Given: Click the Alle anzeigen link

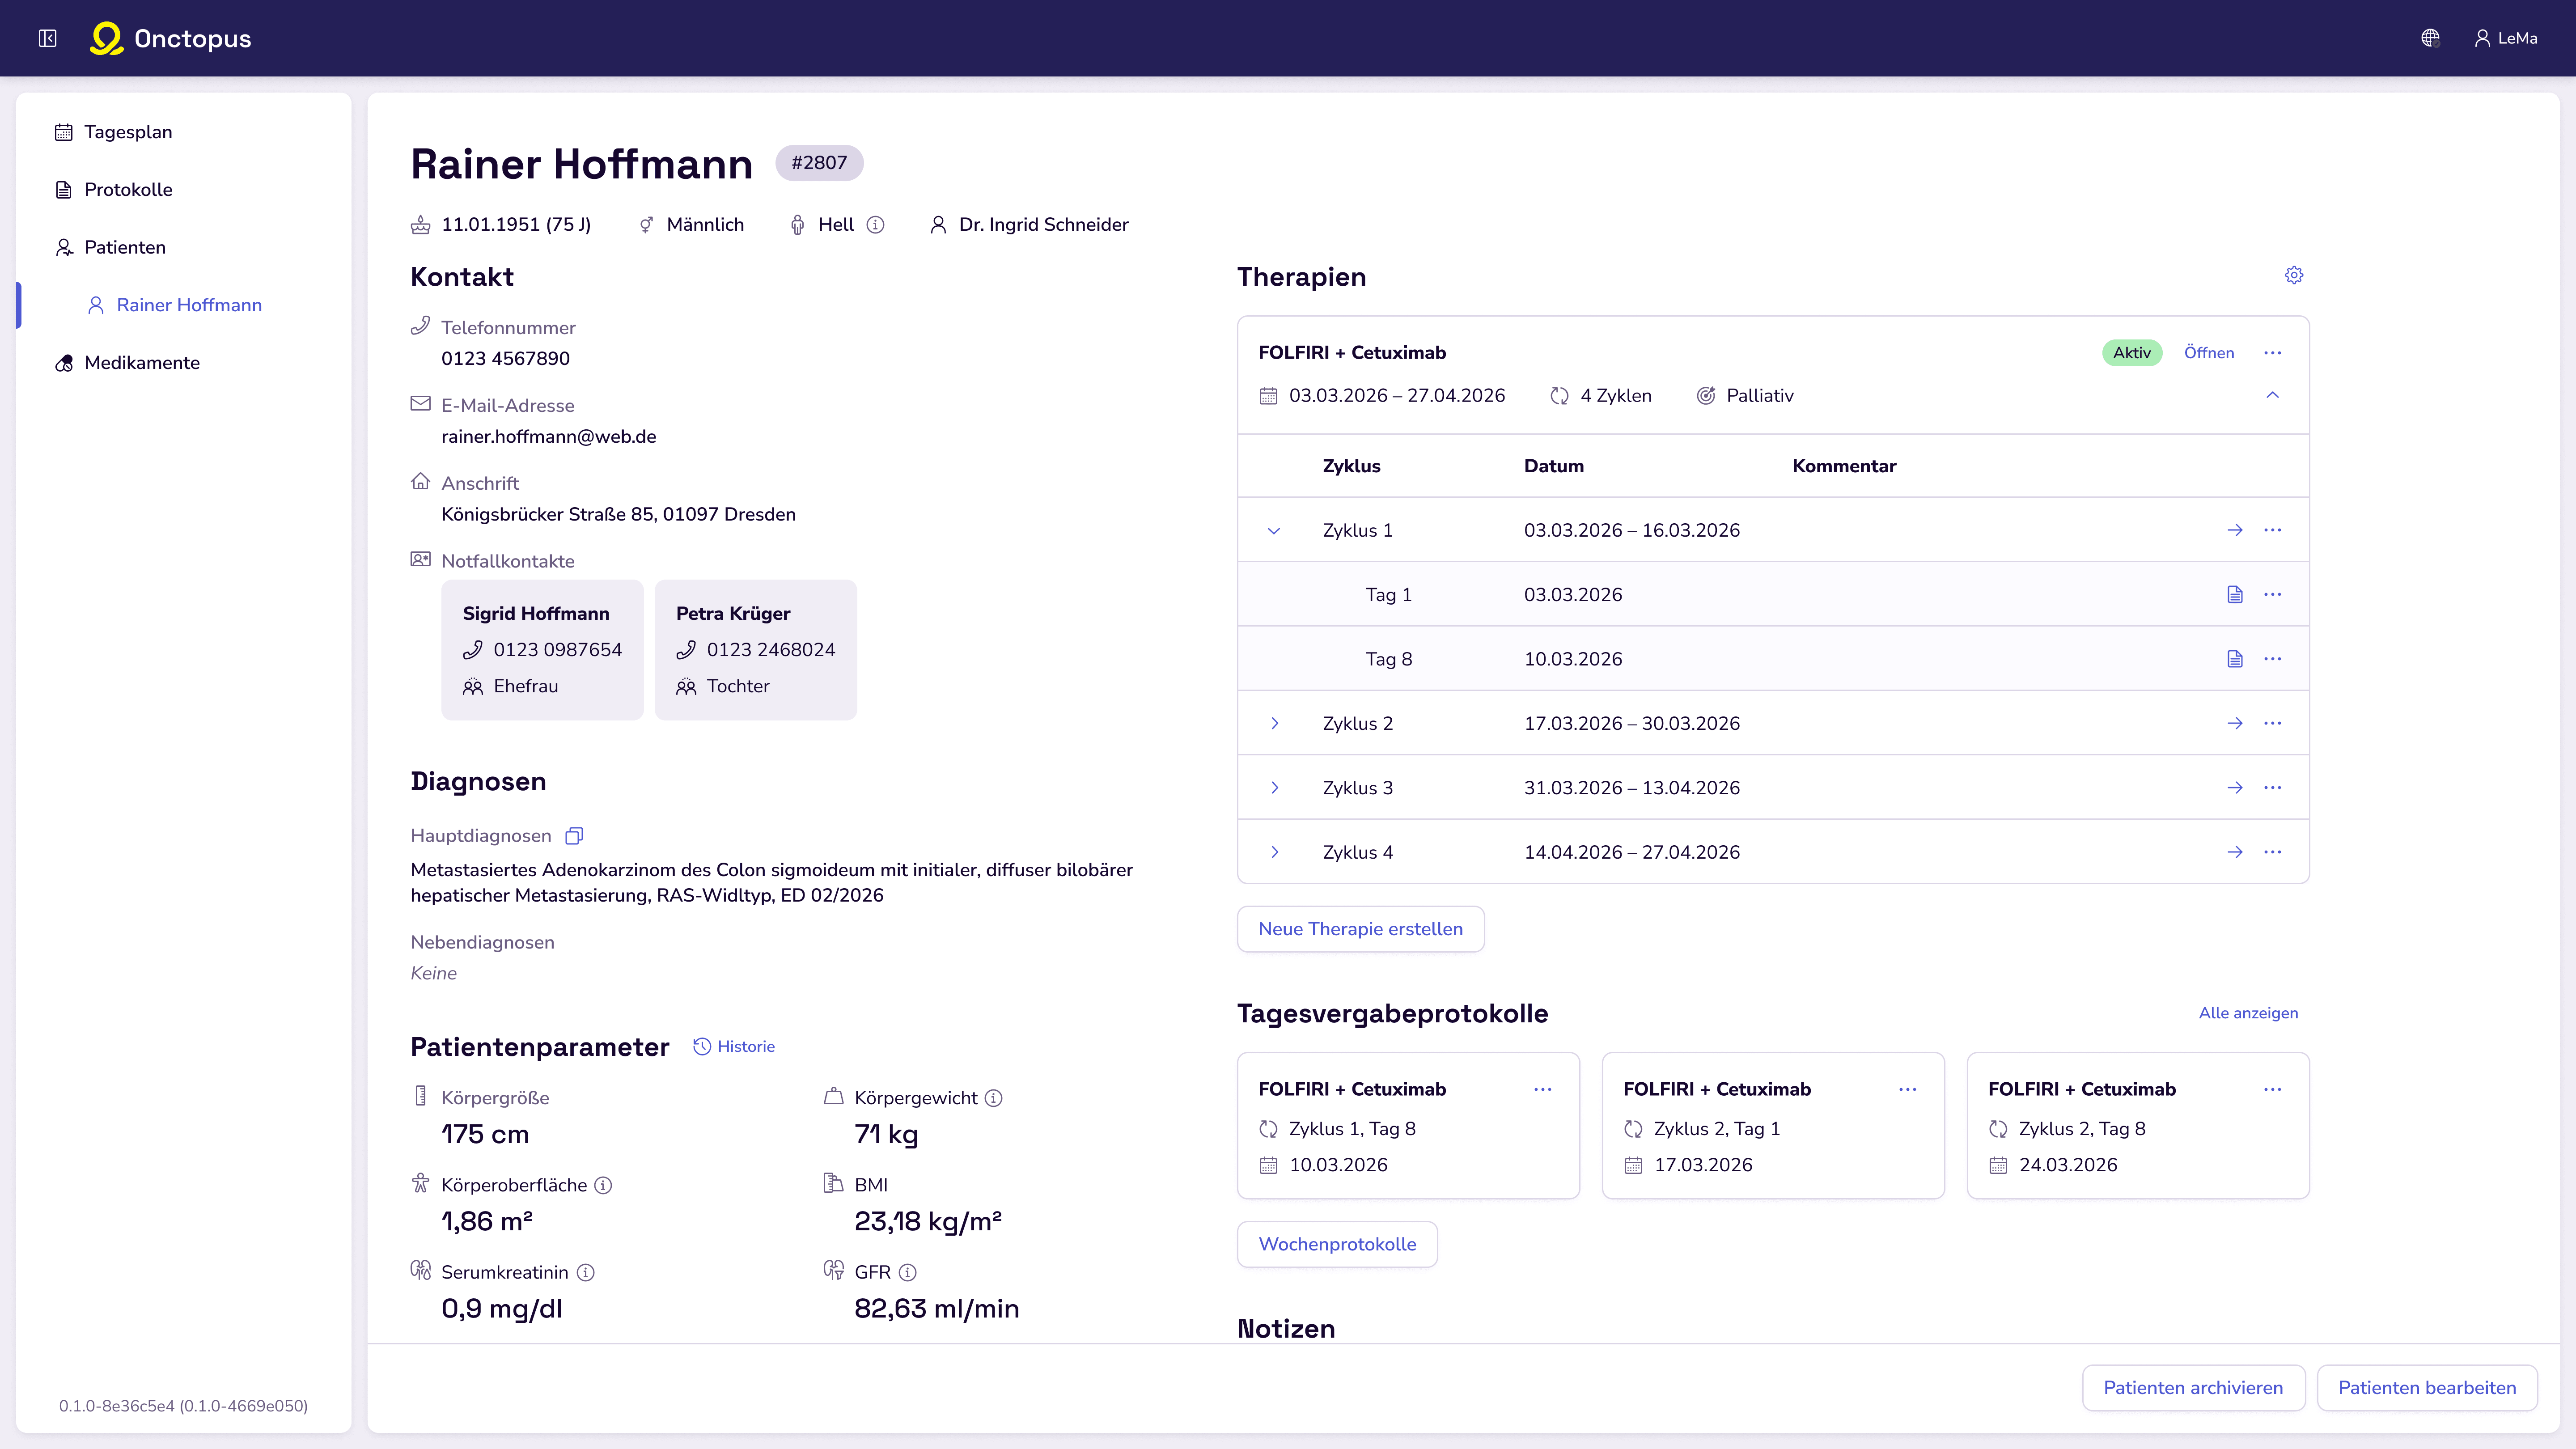Looking at the screenshot, I should [2248, 1013].
